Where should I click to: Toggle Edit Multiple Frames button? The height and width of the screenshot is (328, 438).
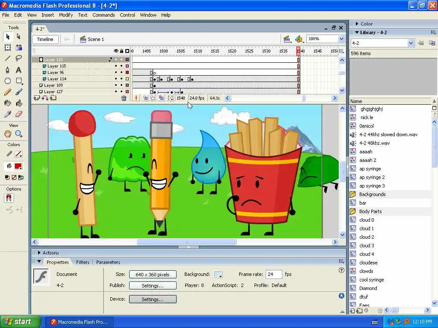[161, 98]
